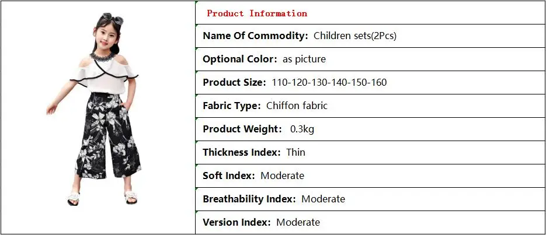Click the girl's product photo
The width and height of the screenshot is (546, 235).
tap(94, 109)
